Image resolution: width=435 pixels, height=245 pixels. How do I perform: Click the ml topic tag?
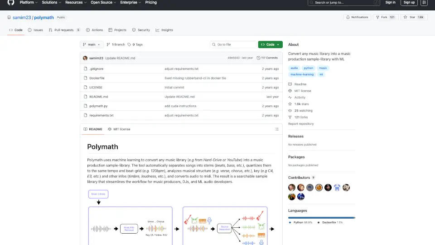321,74
